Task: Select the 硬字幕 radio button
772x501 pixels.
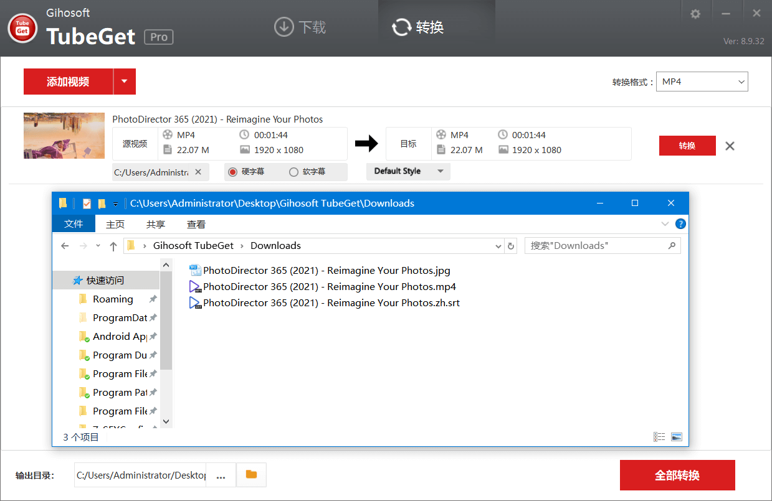Action: [x=233, y=171]
